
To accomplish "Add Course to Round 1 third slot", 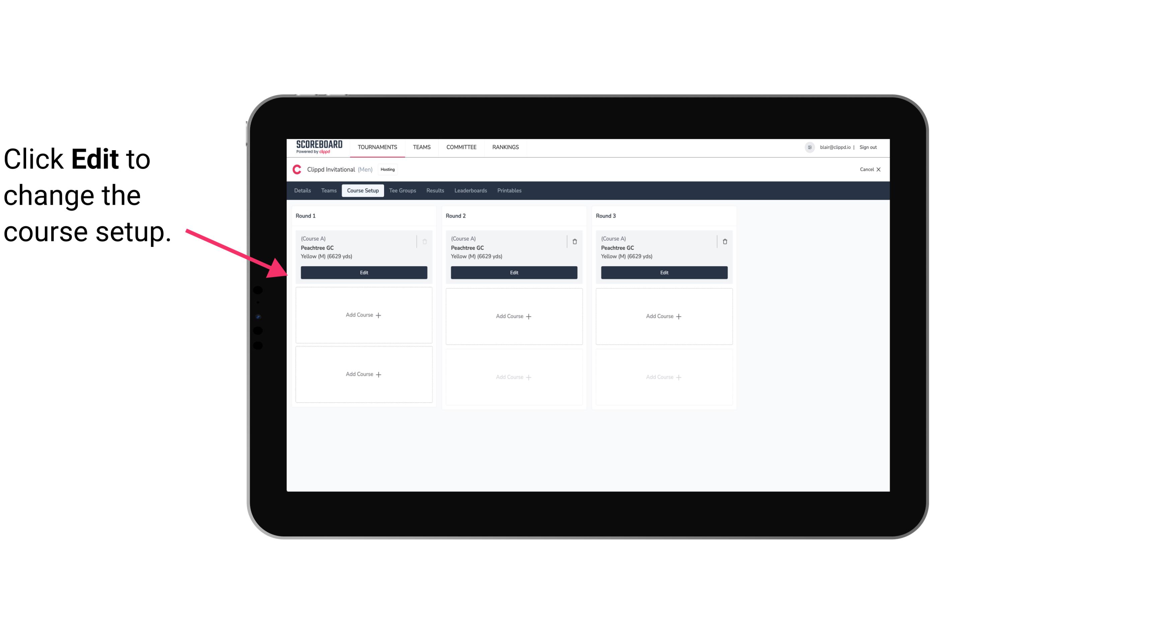I will pos(363,374).
